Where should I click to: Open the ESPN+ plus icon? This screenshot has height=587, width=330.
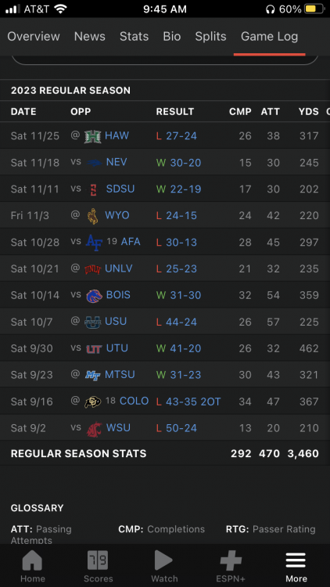click(x=231, y=560)
